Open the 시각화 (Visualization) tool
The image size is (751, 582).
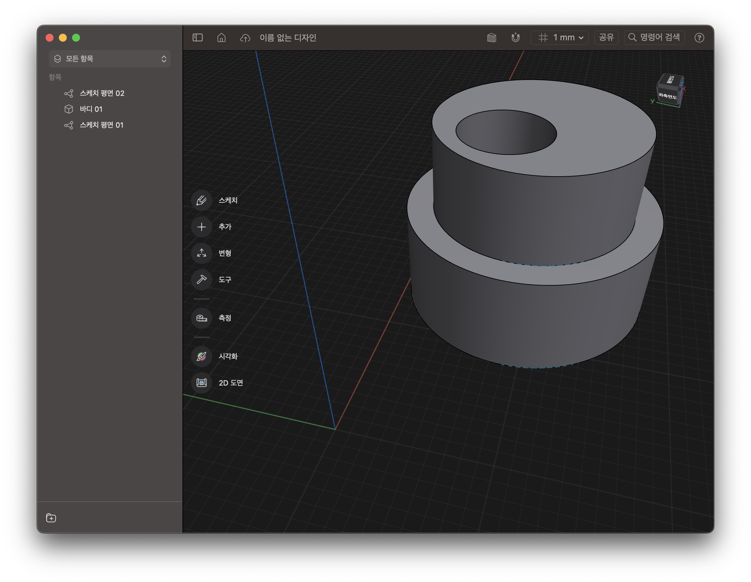point(202,356)
